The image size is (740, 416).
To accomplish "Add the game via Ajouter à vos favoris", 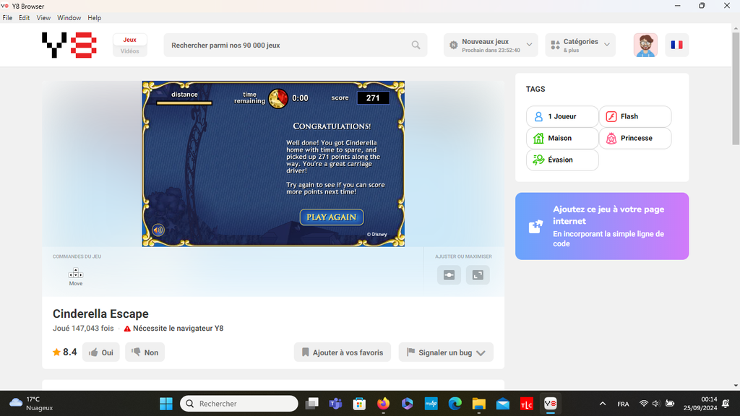I will coord(343,352).
